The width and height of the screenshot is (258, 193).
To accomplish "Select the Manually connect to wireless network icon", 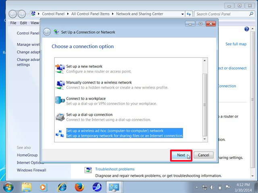I will point(60,85).
